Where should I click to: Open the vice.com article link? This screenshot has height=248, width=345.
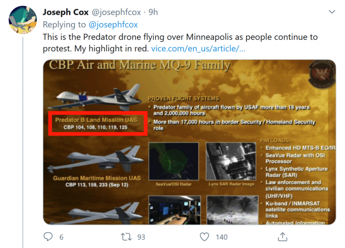[197, 49]
